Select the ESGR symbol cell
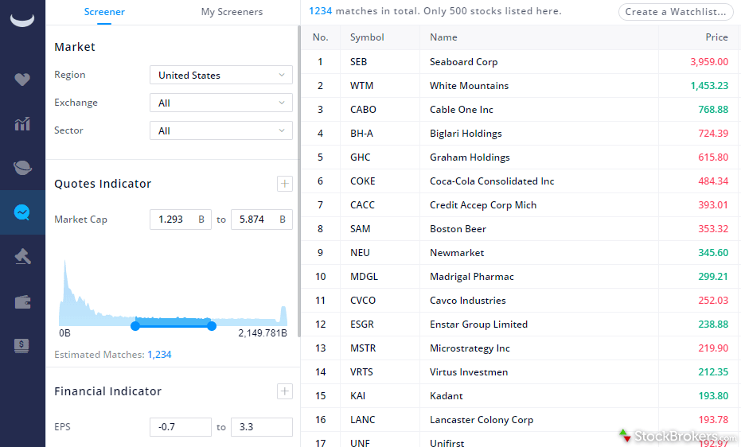 point(362,325)
